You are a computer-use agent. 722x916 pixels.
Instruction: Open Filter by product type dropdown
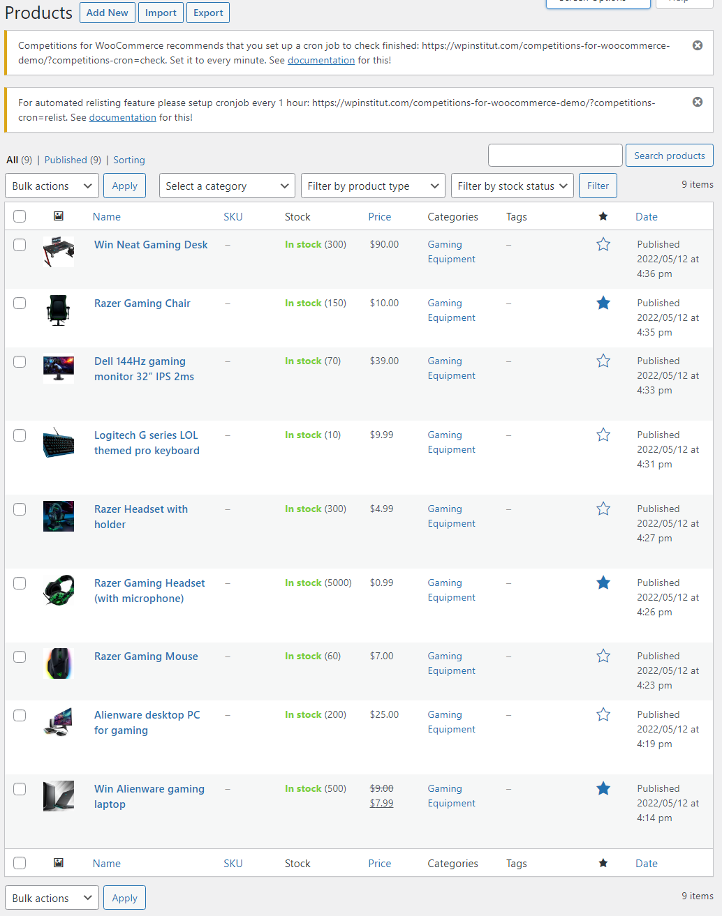pyautogui.click(x=372, y=186)
